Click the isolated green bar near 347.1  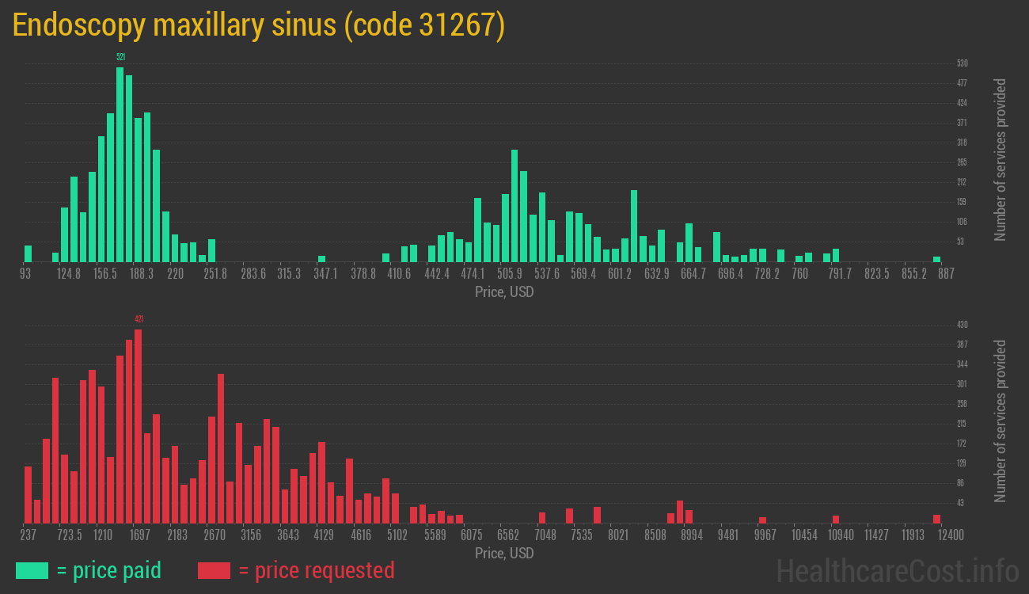click(322, 258)
